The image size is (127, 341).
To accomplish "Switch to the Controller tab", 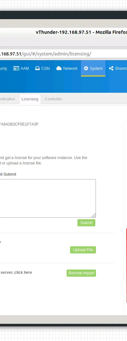I will (x=53, y=99).
